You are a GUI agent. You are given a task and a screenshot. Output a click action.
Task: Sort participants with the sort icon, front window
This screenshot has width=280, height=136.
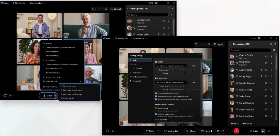(x=274, y=50)
